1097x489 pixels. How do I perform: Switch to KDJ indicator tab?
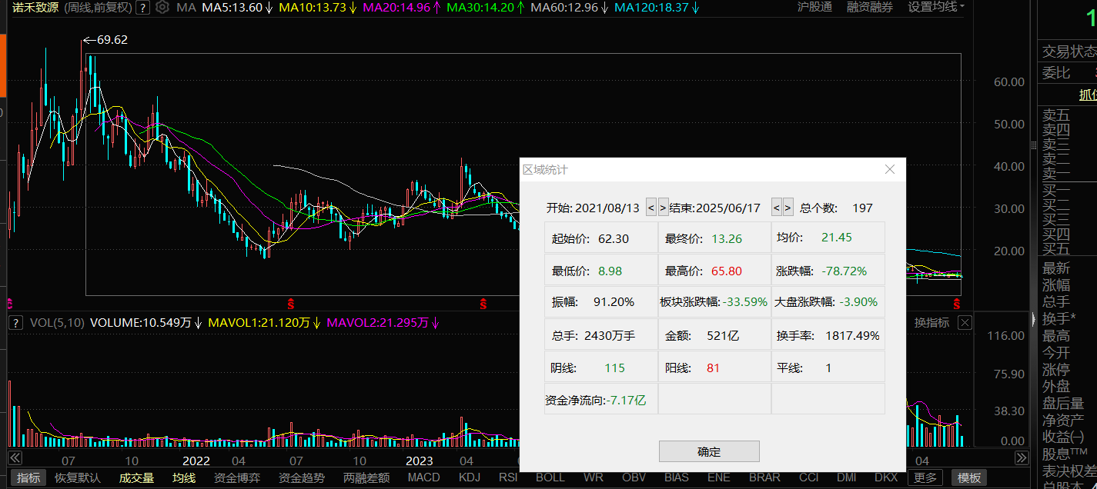click(469, 477)
